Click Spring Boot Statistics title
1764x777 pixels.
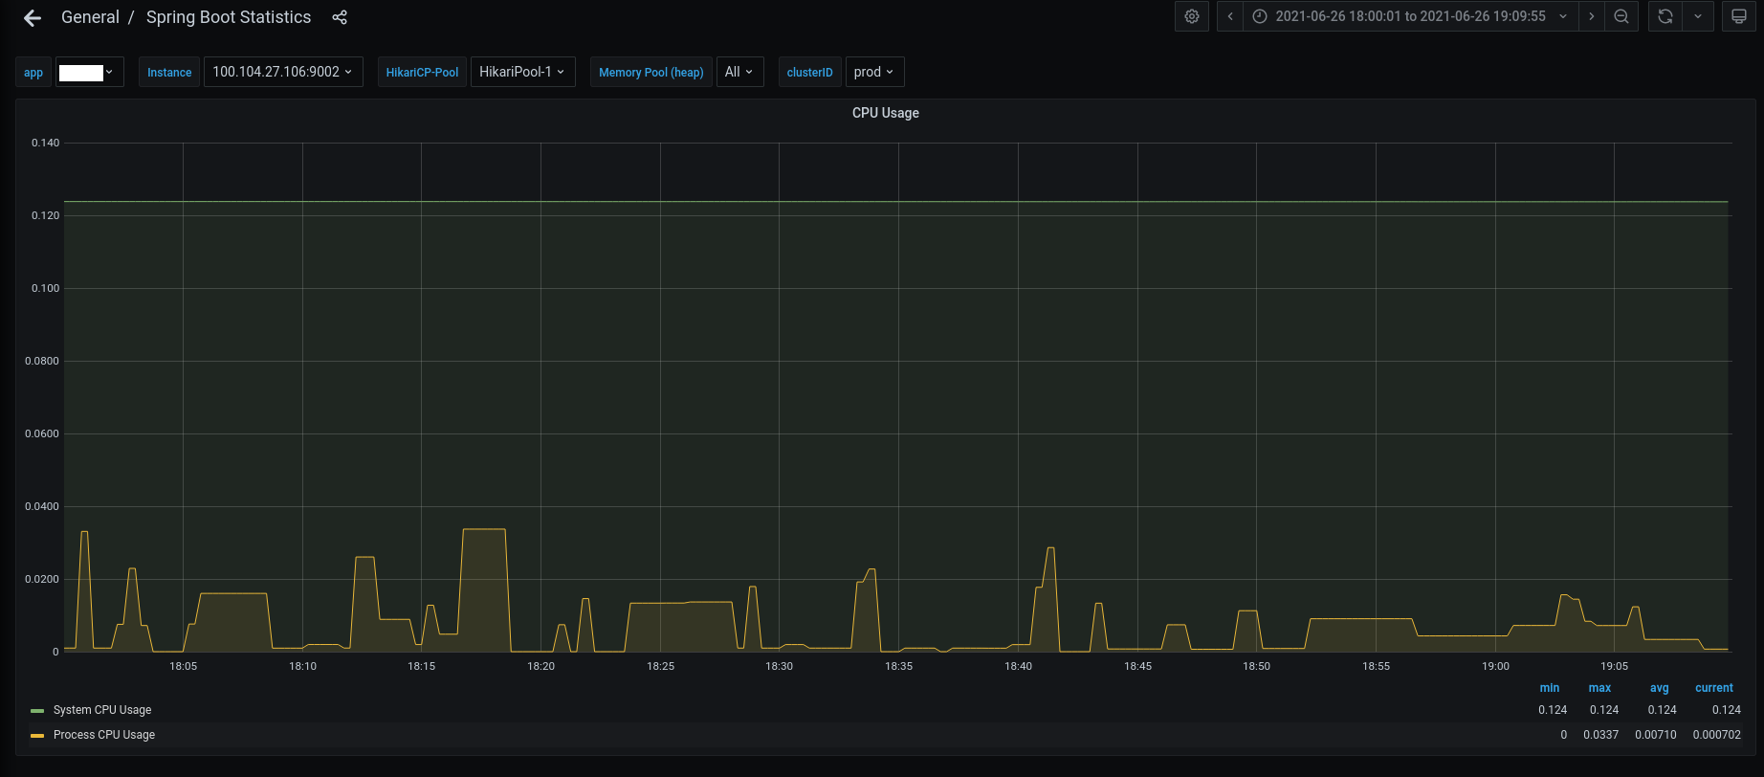pyautogui.click(x=229, y=17)
